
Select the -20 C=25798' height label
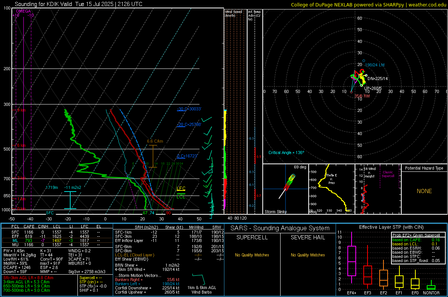tap(189, 124)
